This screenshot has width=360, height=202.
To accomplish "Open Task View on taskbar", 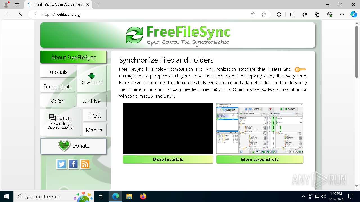I will pos(101,196).
